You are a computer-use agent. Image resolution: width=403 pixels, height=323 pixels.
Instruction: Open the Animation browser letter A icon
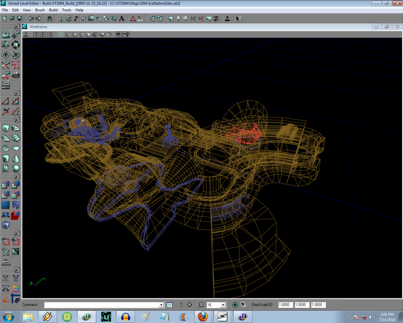[121, 18]
